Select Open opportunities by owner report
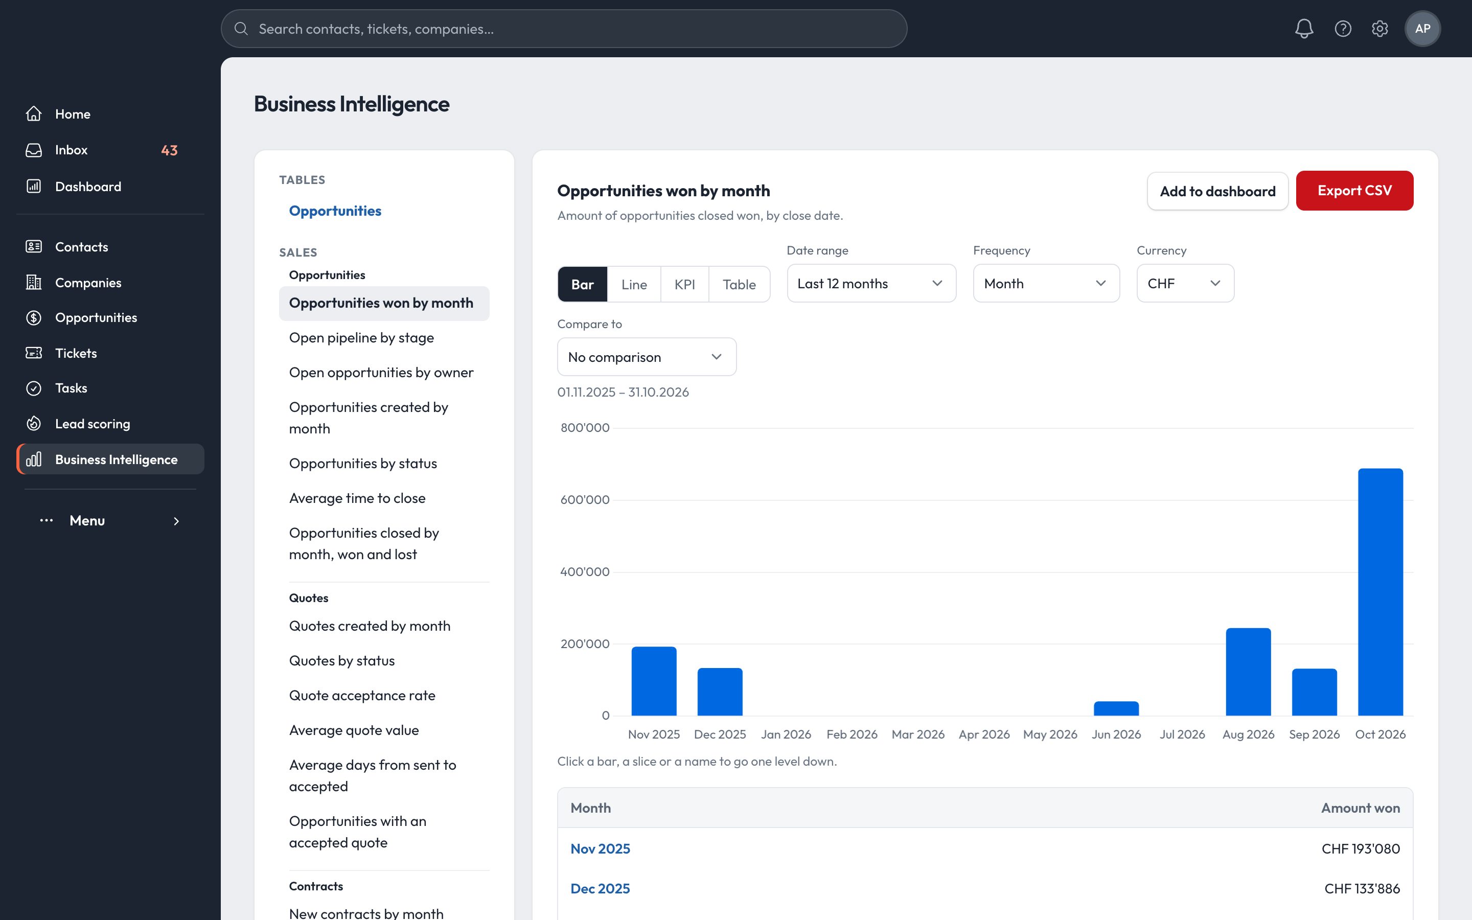 tap(384, 373)
